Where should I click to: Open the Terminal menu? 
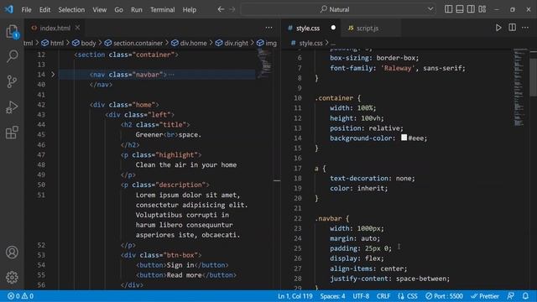pyautogui.click(x=162, y=9)
